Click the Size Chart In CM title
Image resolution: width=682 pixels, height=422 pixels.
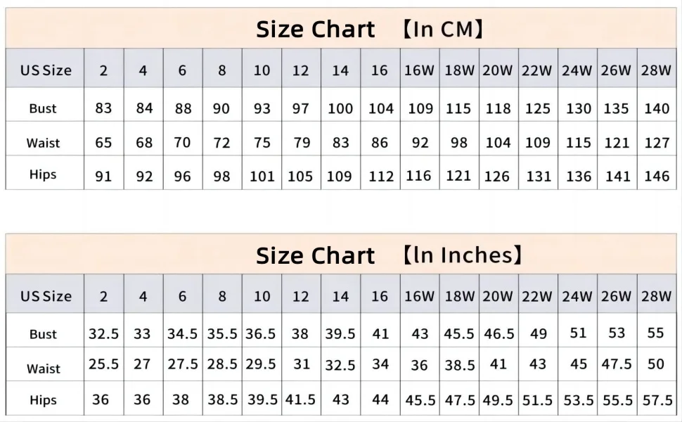tap(370, 29)
